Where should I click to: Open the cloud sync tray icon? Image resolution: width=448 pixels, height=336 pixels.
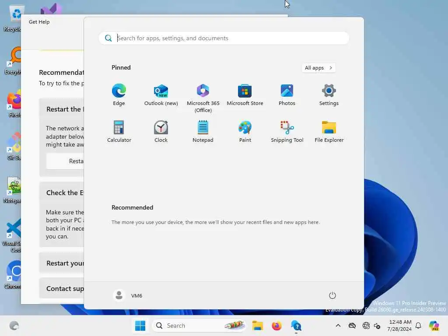click(x=352, y=325)
